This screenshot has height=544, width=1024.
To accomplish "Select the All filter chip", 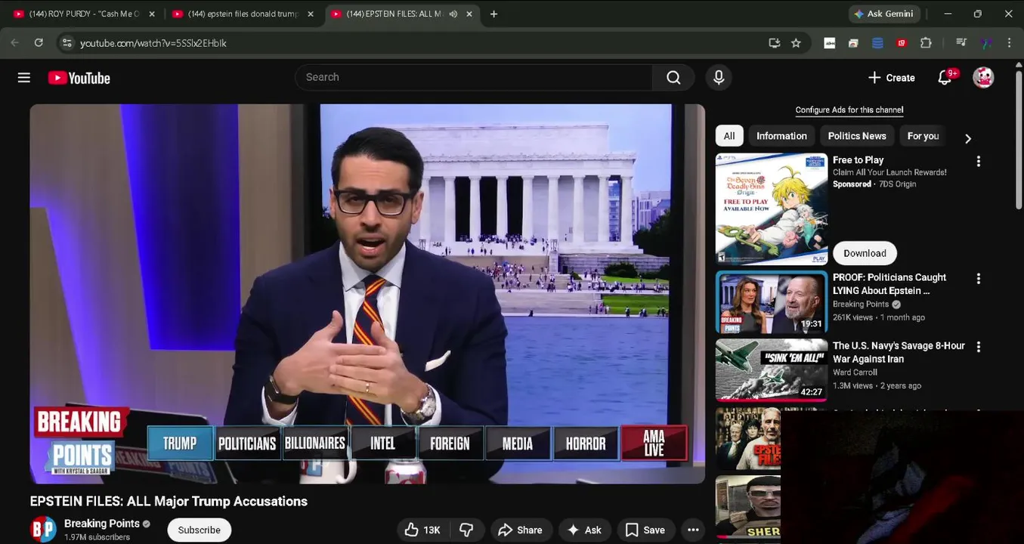I will point(729,136).
